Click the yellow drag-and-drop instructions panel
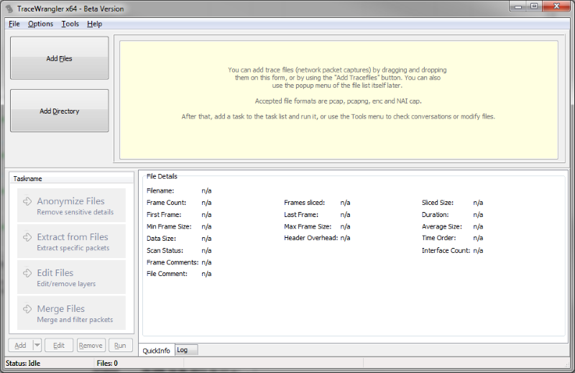This screenshot has width=575, height=373. point(339,100)
